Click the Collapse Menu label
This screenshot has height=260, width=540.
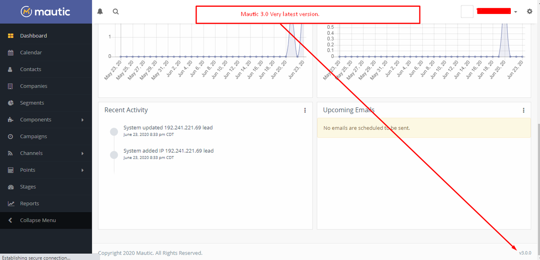[x=38, y=220]
